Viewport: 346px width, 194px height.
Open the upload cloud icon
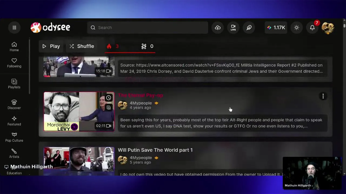click(218, 27)
